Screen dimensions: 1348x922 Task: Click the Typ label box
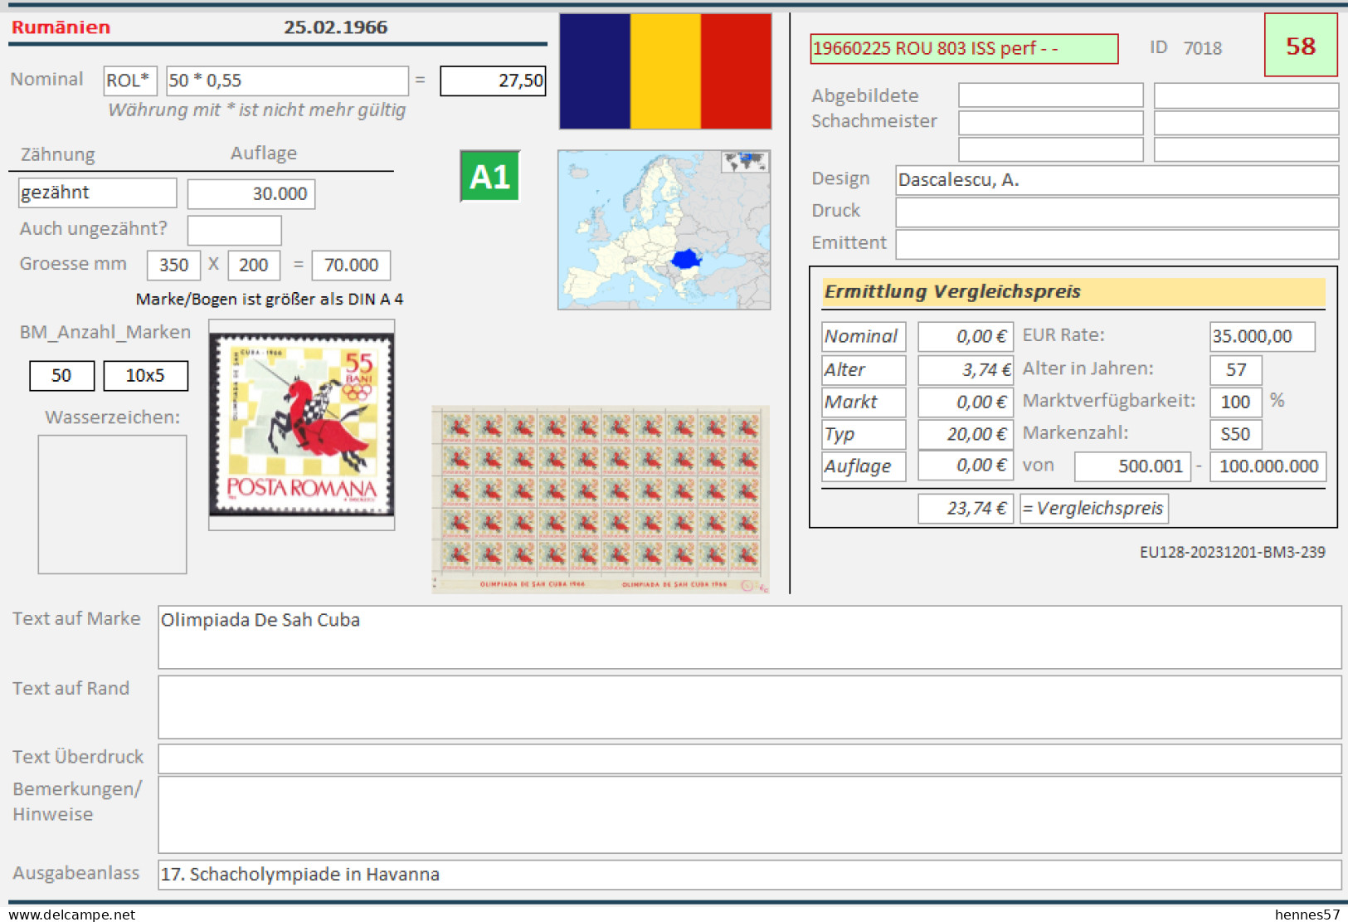tap(864, 435)
